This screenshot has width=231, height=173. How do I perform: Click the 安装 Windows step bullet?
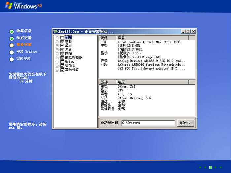click(x=12, y=52)
